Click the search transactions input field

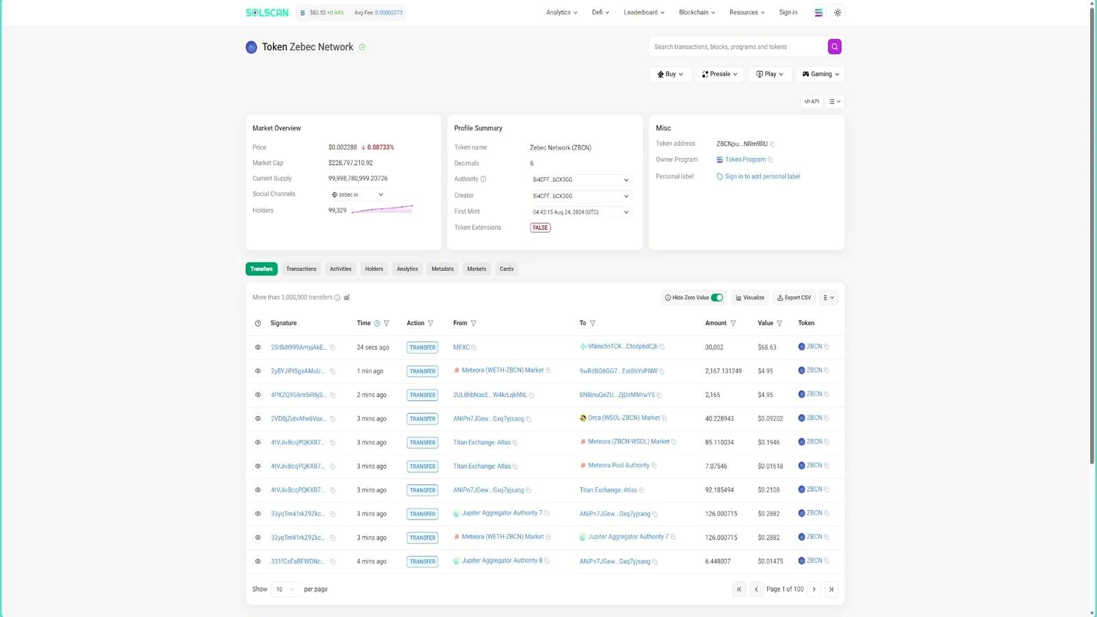coord(737,47)
